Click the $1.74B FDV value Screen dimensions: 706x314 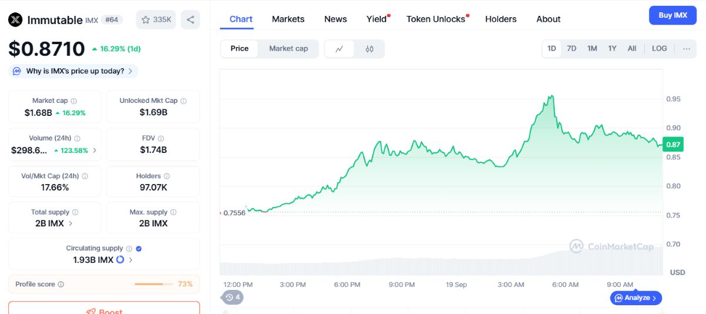click(153, 150)
